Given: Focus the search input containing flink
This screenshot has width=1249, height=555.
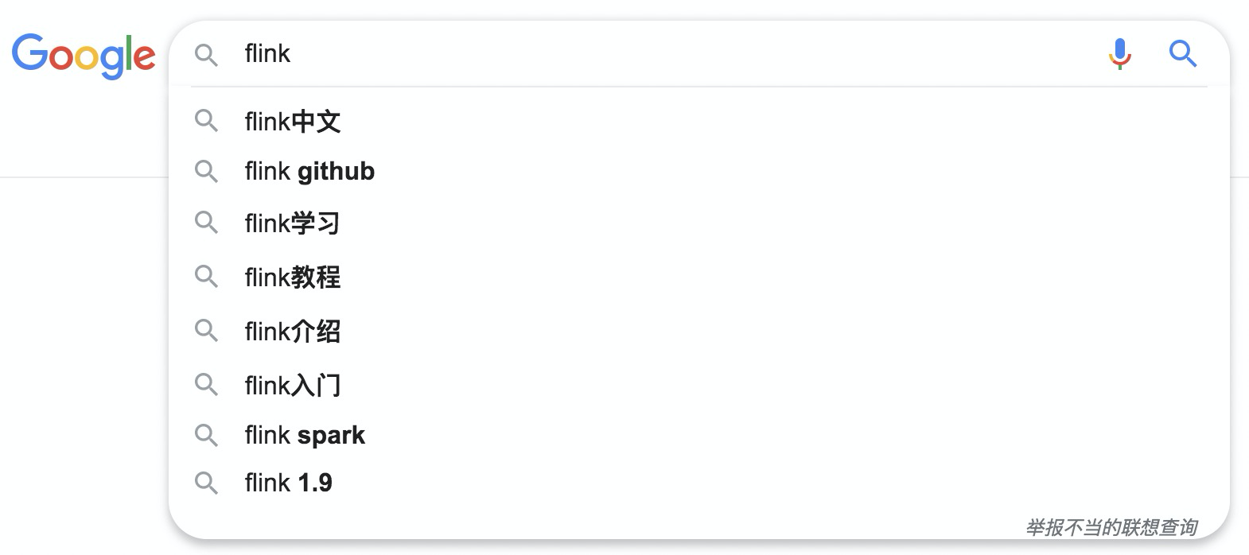Looking at the screenshot, I should (636, 54).
